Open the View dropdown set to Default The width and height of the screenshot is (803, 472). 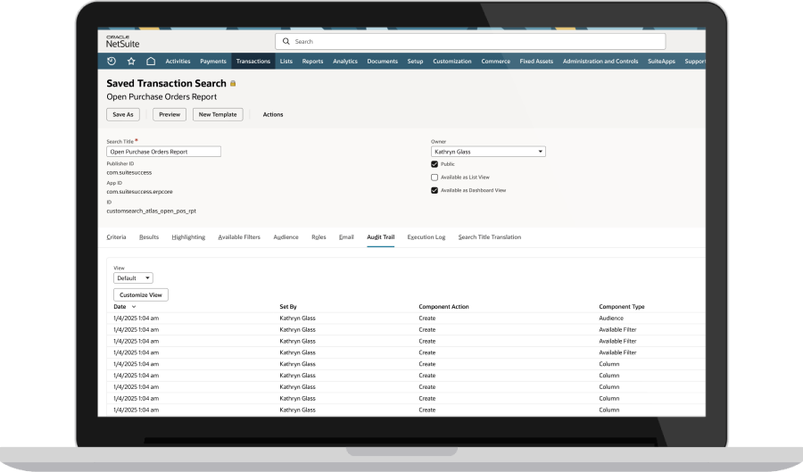pyautogui.click(x=133, y=278)
